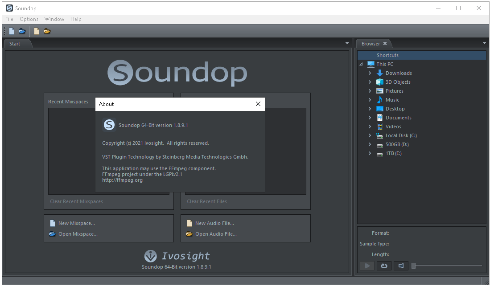Select Shortcuts row in Browser
490x286 pixels.
point(422,55)
